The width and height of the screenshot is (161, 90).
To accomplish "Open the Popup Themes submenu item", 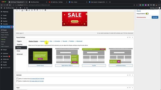I will 5,35.
